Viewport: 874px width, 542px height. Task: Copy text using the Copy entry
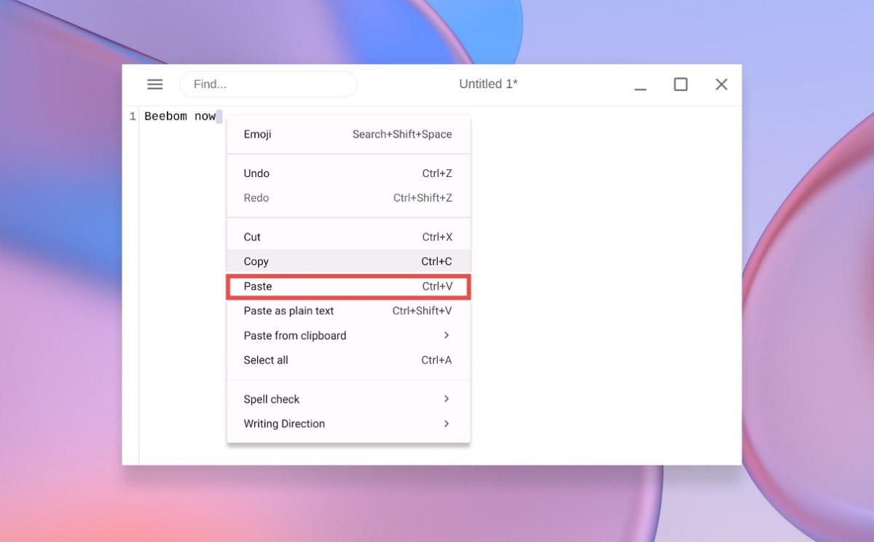(256, 261)
